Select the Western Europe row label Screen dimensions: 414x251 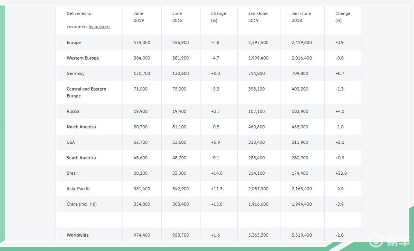[83, 58]
